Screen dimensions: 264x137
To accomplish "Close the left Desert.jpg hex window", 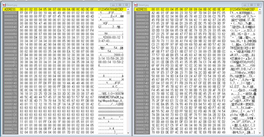I will [127, 5].
